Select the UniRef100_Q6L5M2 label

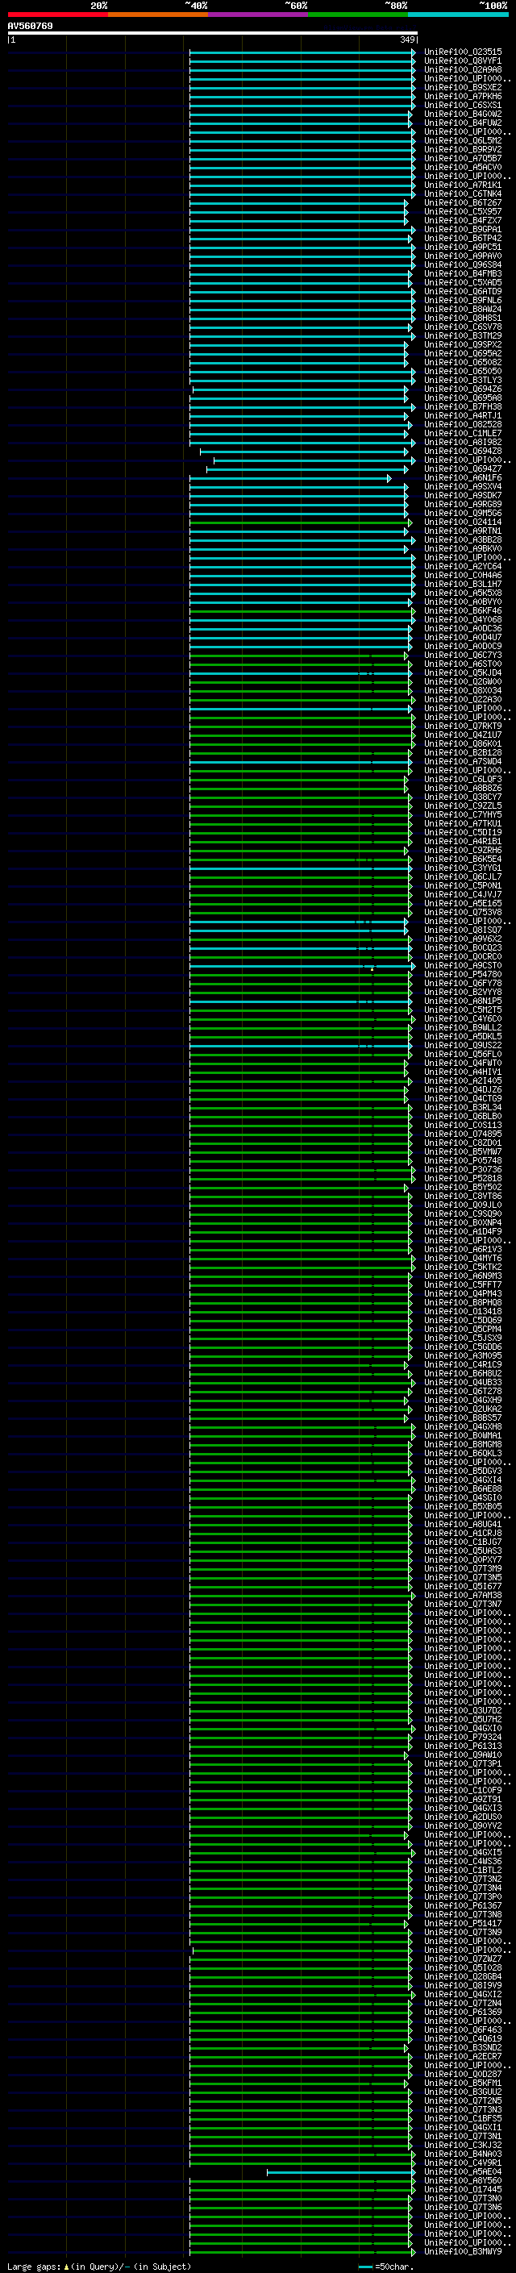[462, 141]
